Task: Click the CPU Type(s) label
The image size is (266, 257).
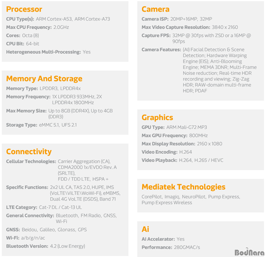Action: click(x=20, y=19)
